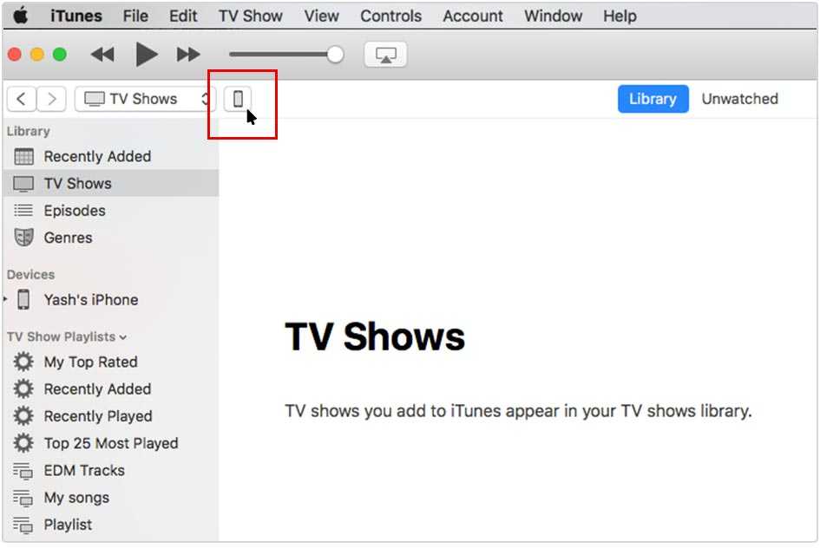Select Episodes in the sidebar
Image resolution: width=820 pixels, height=548 pixels.
coord(111,211)
